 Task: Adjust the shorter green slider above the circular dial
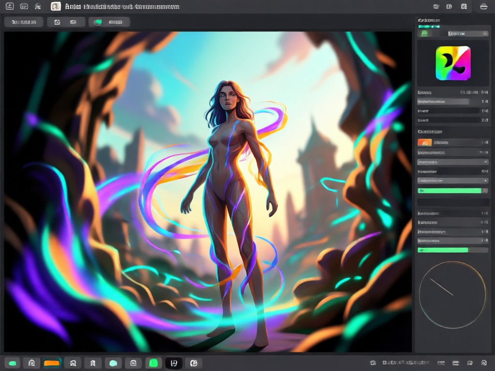tap(453, 250)
